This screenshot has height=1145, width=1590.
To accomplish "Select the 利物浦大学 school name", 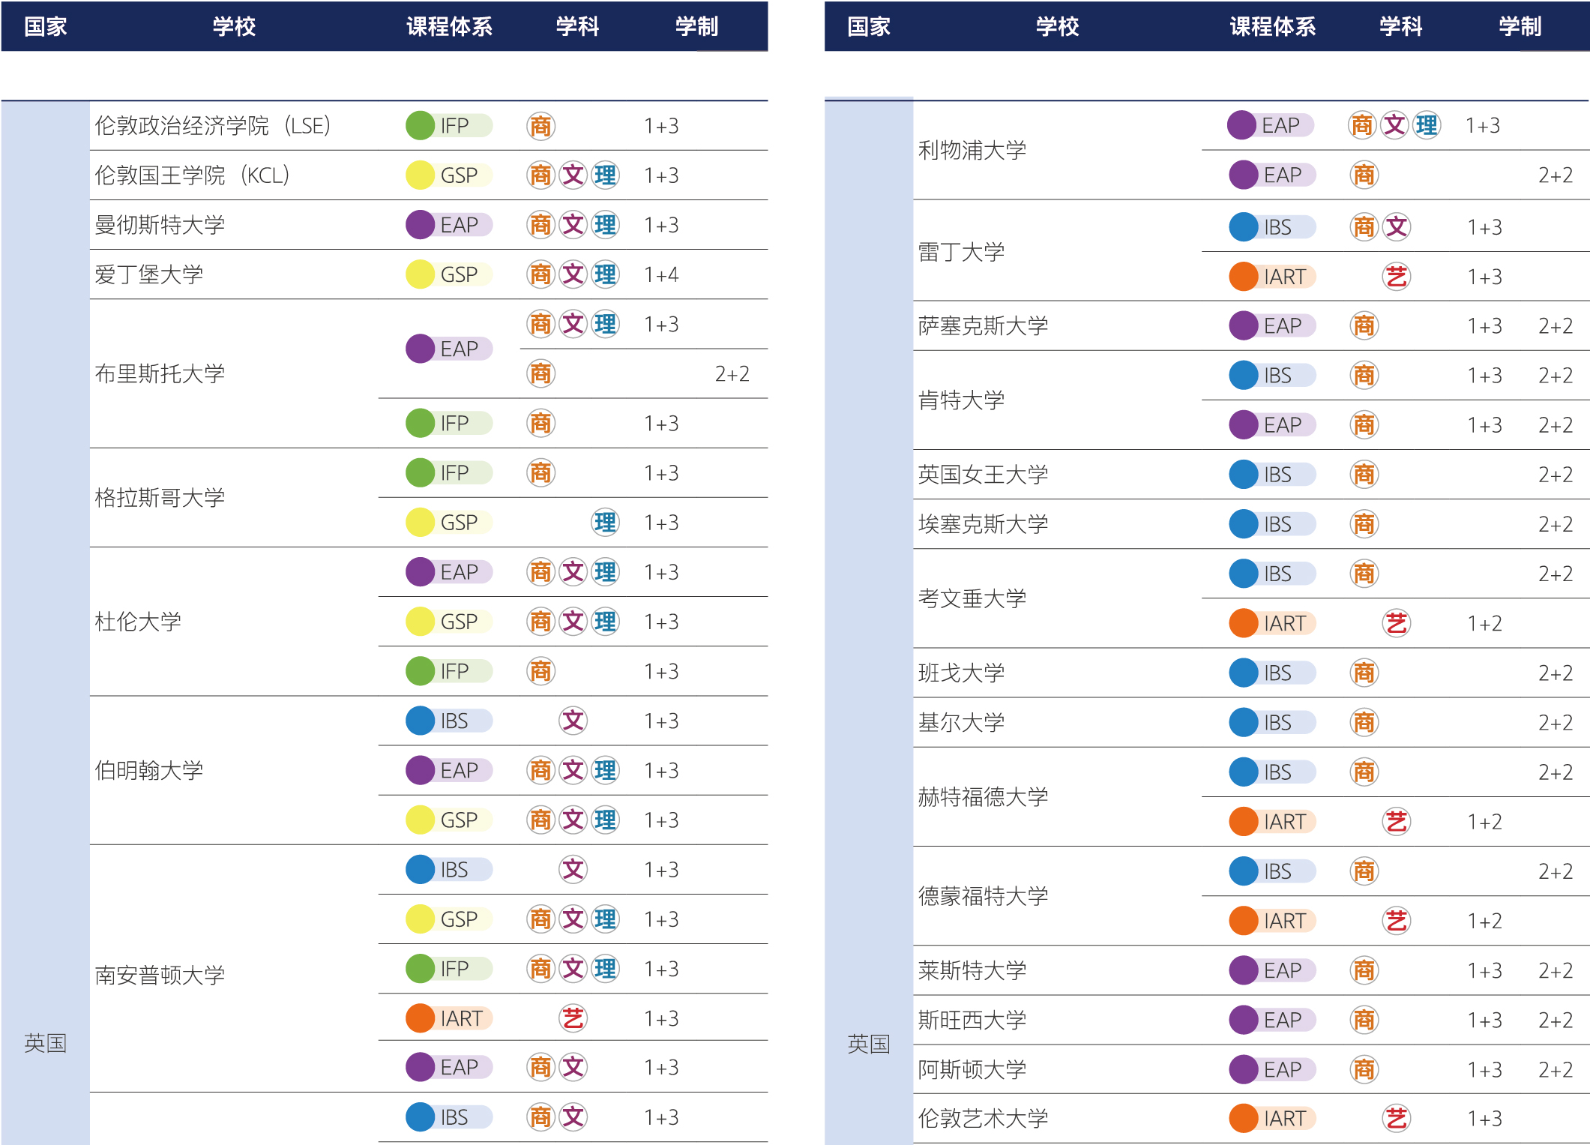I will pos(972,150).
